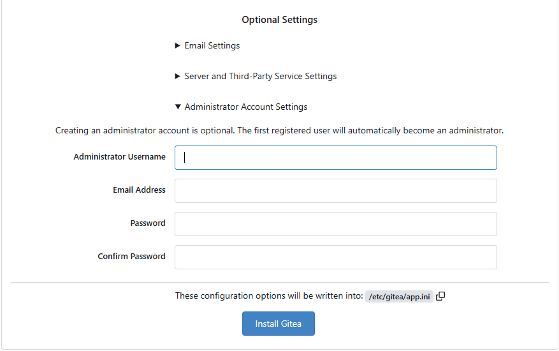Click "These configuration options will be written into" text

[268, 296]
